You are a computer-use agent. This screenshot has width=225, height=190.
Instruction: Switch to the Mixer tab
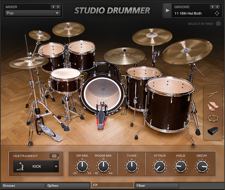click(157, 185)
